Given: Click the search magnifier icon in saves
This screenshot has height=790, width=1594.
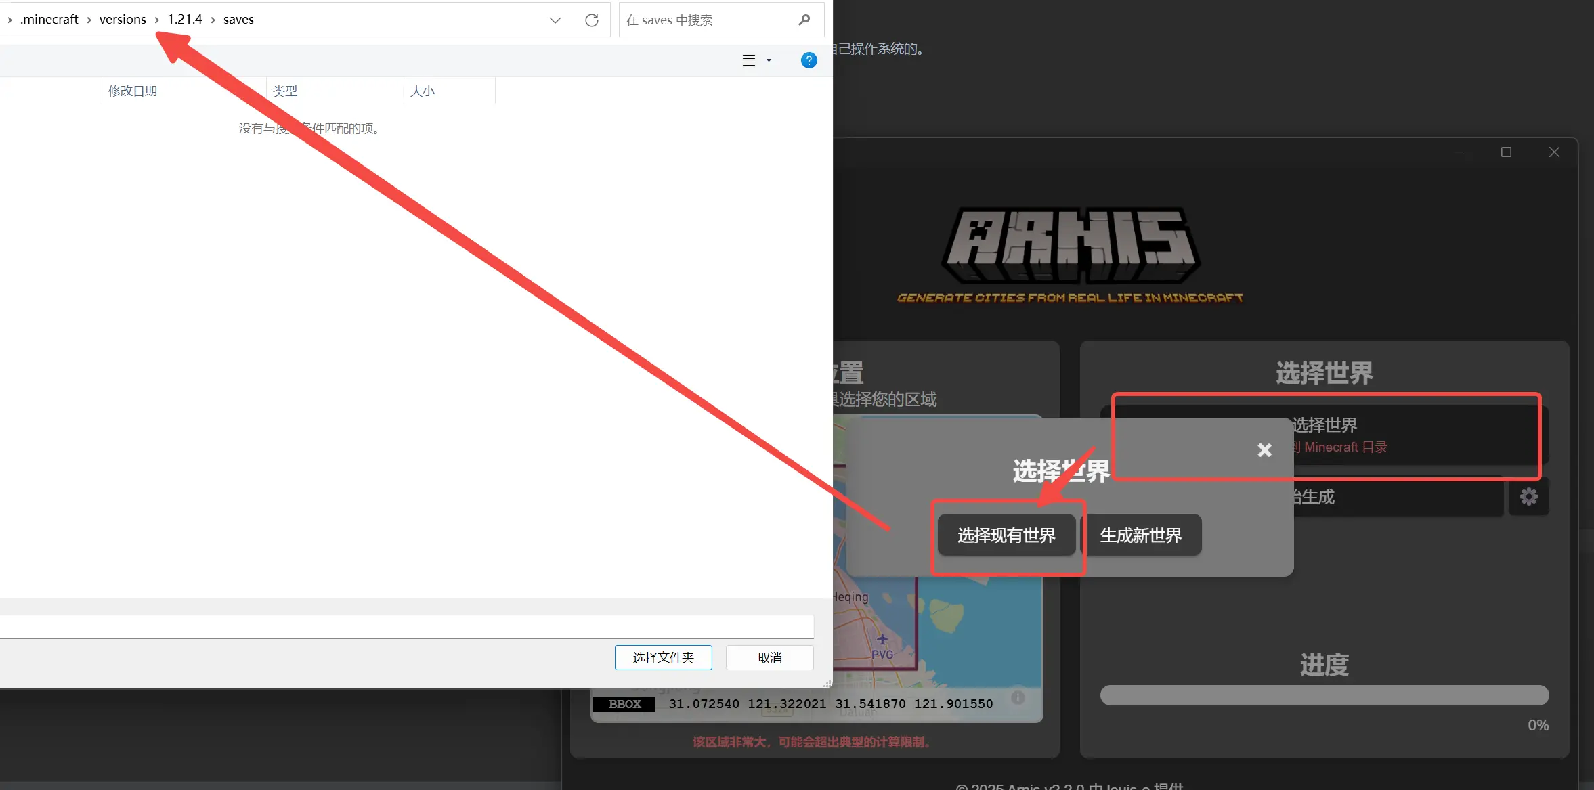Looking at the screenshot, I should 804,20.
